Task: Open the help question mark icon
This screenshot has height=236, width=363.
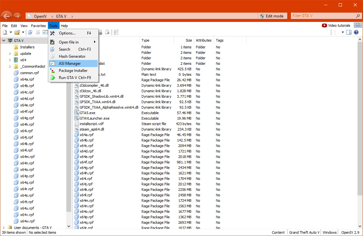Action: click(x=356, y=32)
